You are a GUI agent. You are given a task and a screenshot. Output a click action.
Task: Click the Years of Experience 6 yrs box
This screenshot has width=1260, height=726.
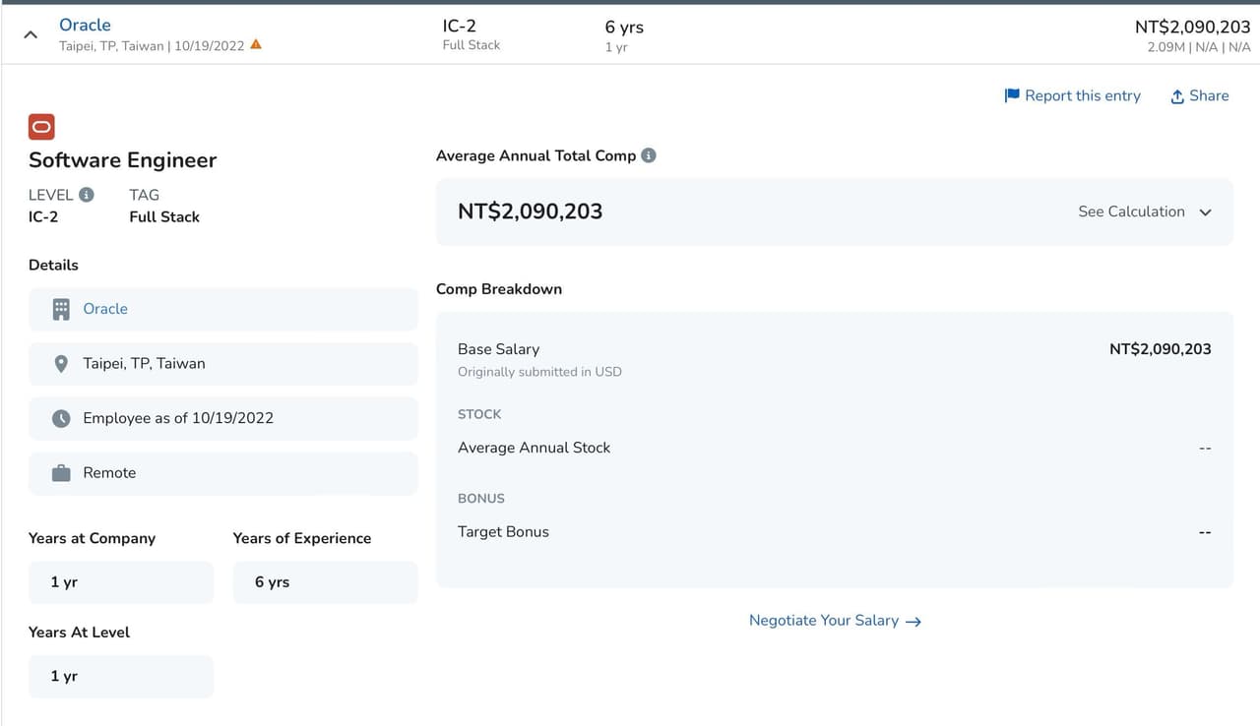(x=326, y=582)
